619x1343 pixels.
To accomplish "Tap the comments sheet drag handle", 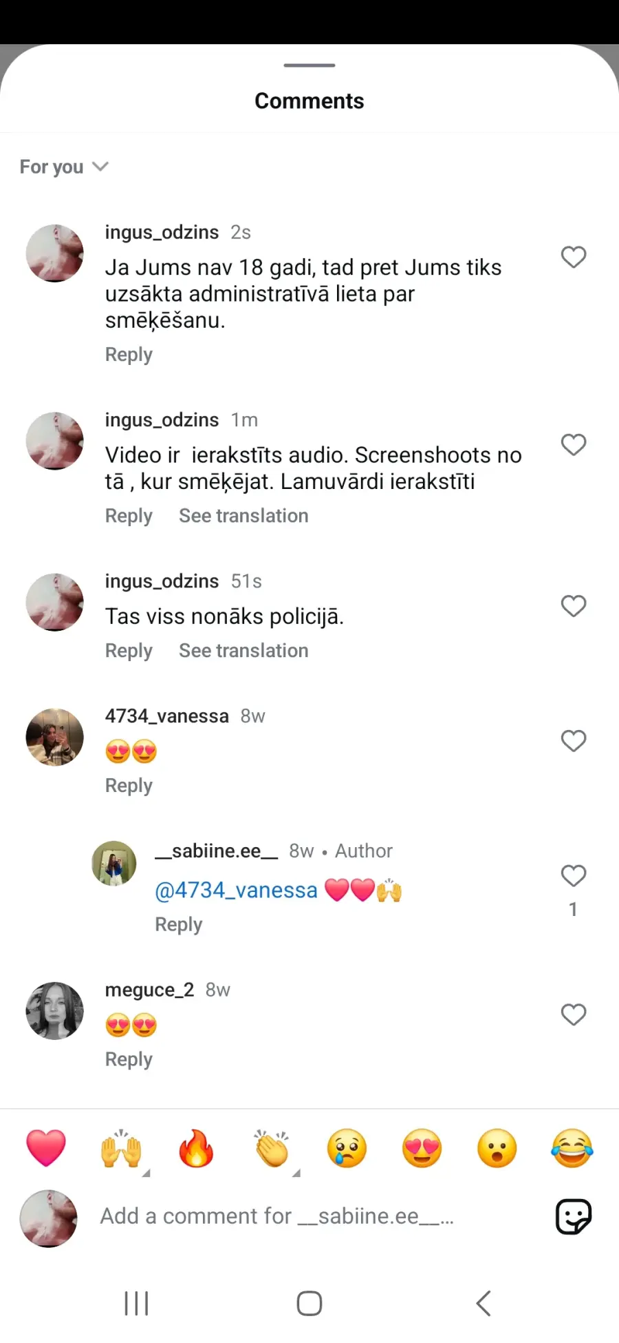I will click(x=309, y=65).
